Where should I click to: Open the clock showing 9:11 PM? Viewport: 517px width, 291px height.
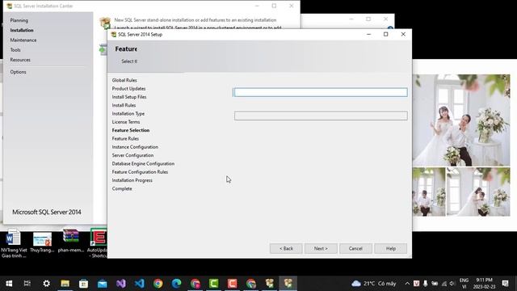[x=485, y=283]
